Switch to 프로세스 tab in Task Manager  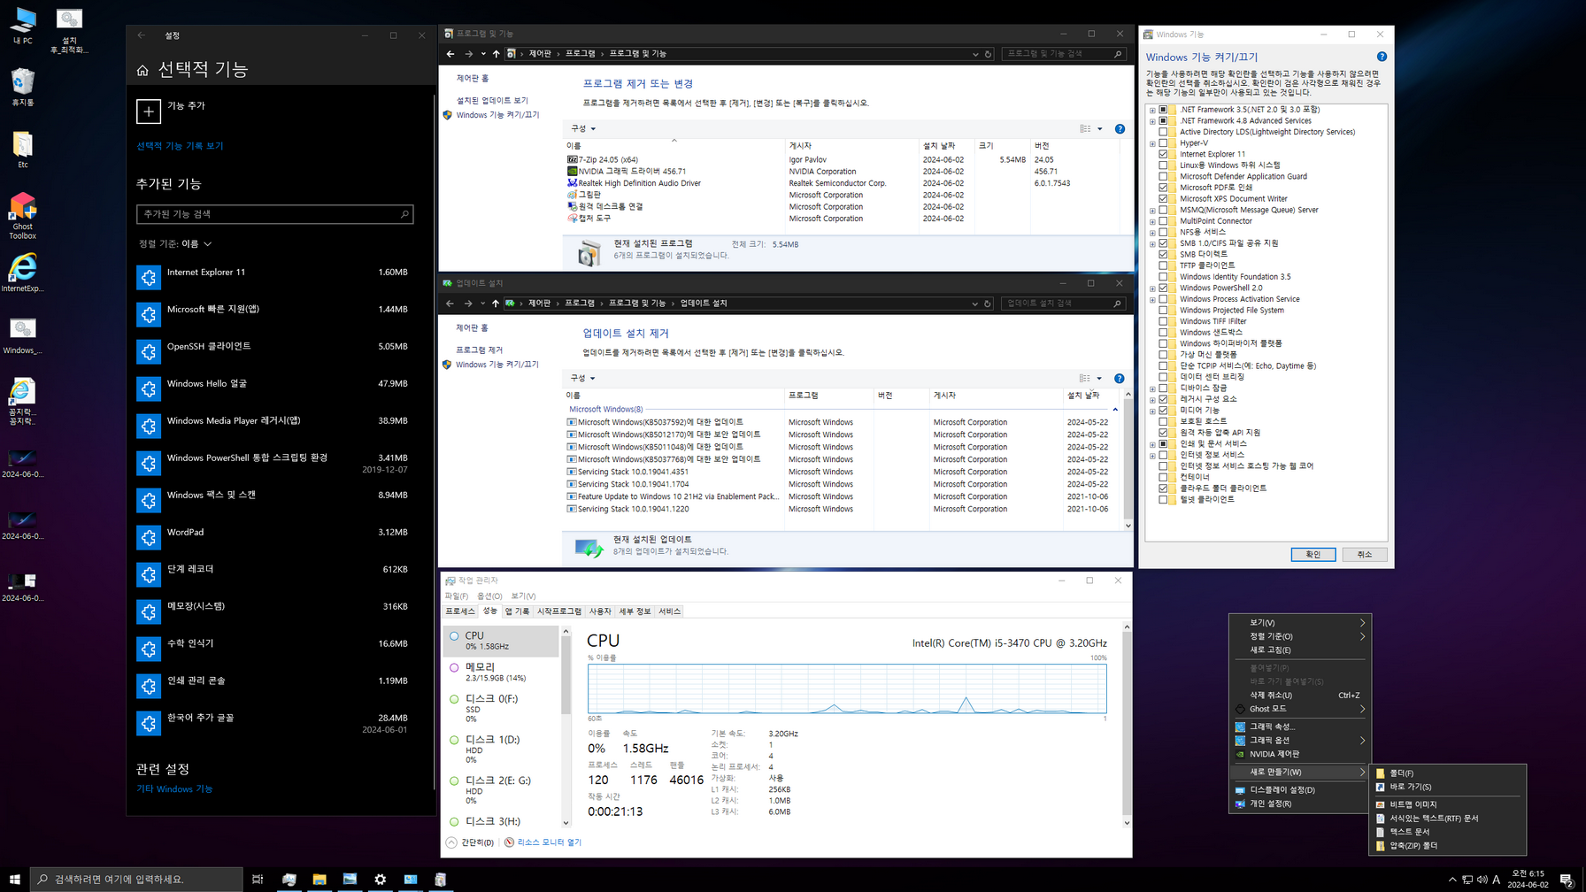click(x=460, y=611)
